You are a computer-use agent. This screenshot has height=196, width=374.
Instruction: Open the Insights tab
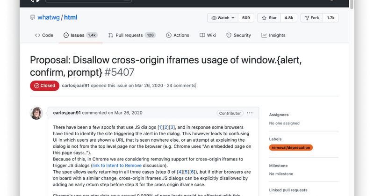tap(273, 36)
